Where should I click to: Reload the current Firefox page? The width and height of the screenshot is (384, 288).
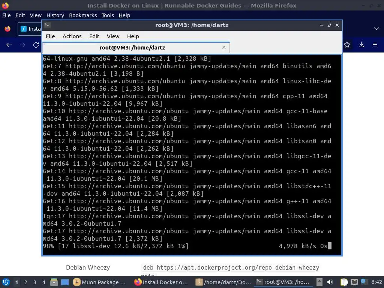[36, 45]
